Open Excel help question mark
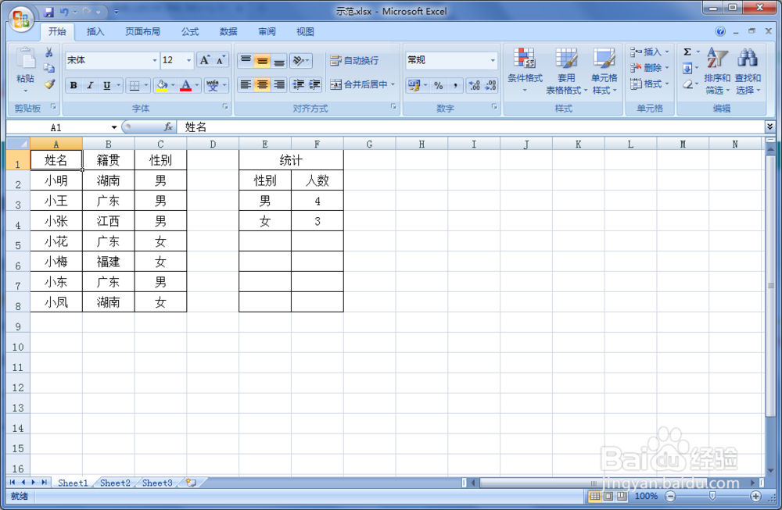 720,32
